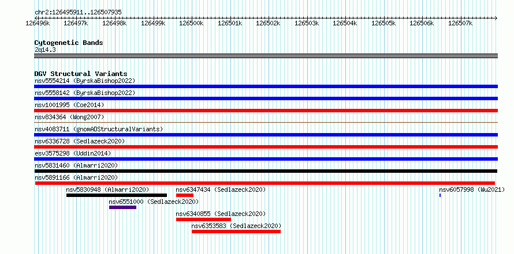
Task: Click the 126501k ruler tick label
Action: coord(230,23)
